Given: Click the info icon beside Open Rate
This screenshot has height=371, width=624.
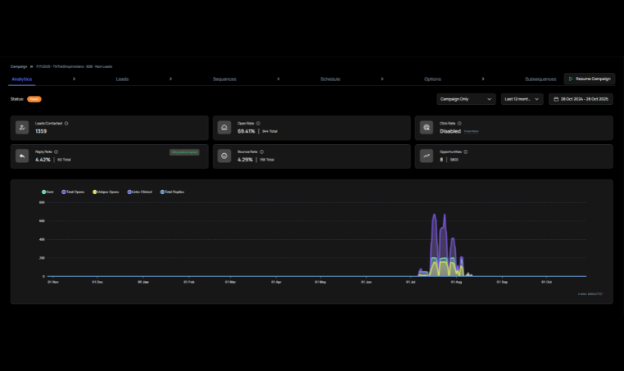Looking at the screenshot, I should pyautogui.click(x=258, y=124).
